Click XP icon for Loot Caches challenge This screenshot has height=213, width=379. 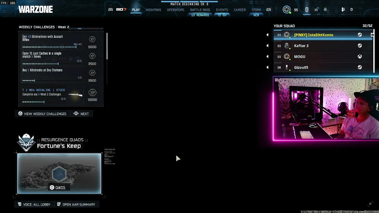[92, 56]
